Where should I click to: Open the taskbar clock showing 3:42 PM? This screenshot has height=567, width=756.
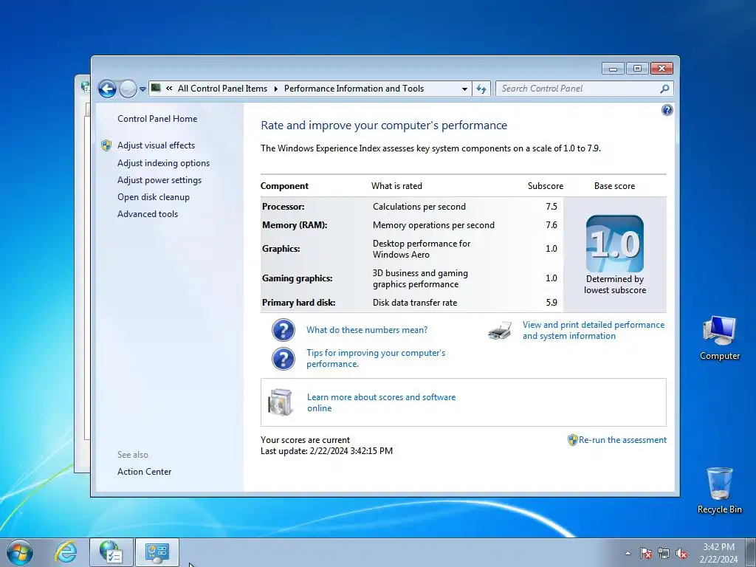(x=718, y=553)
